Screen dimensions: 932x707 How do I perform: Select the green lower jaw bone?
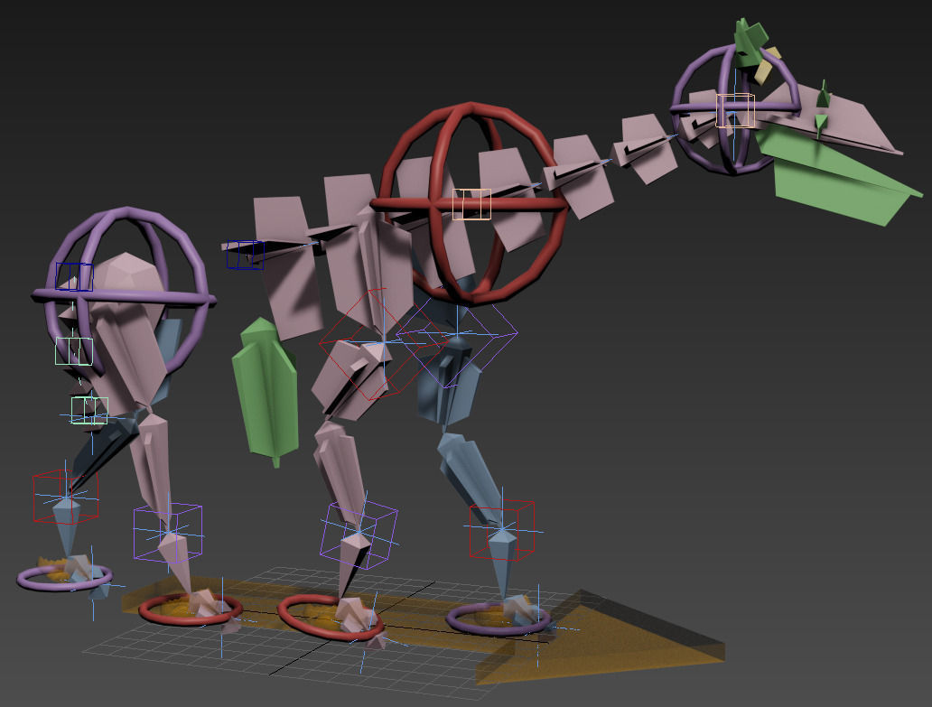832,178
